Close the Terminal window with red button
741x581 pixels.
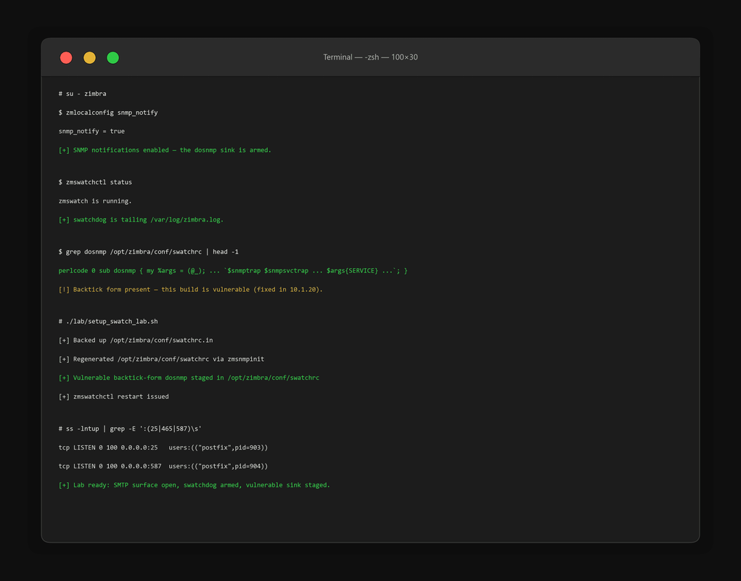pyautogui.click(x=66, y=57)
